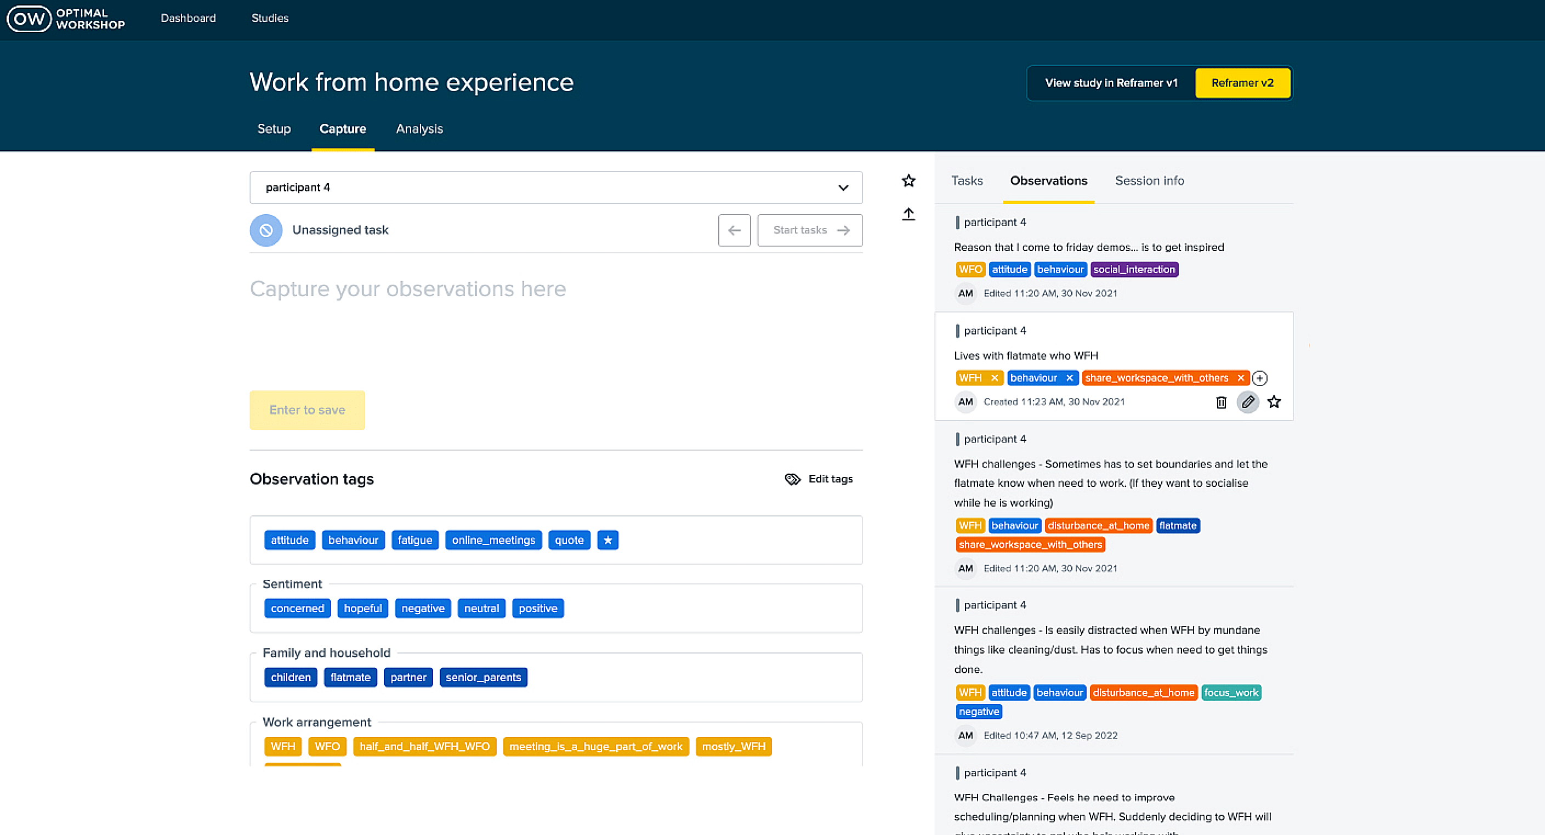Screen dimensions: 1545x835
Task: Click the Unassigned task circle icon
Action: point(266,230)
